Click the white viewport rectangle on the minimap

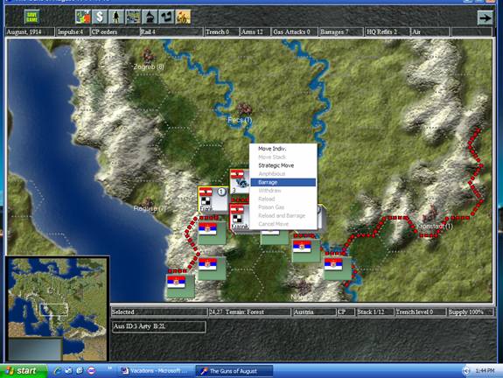(x=53, y=309)
